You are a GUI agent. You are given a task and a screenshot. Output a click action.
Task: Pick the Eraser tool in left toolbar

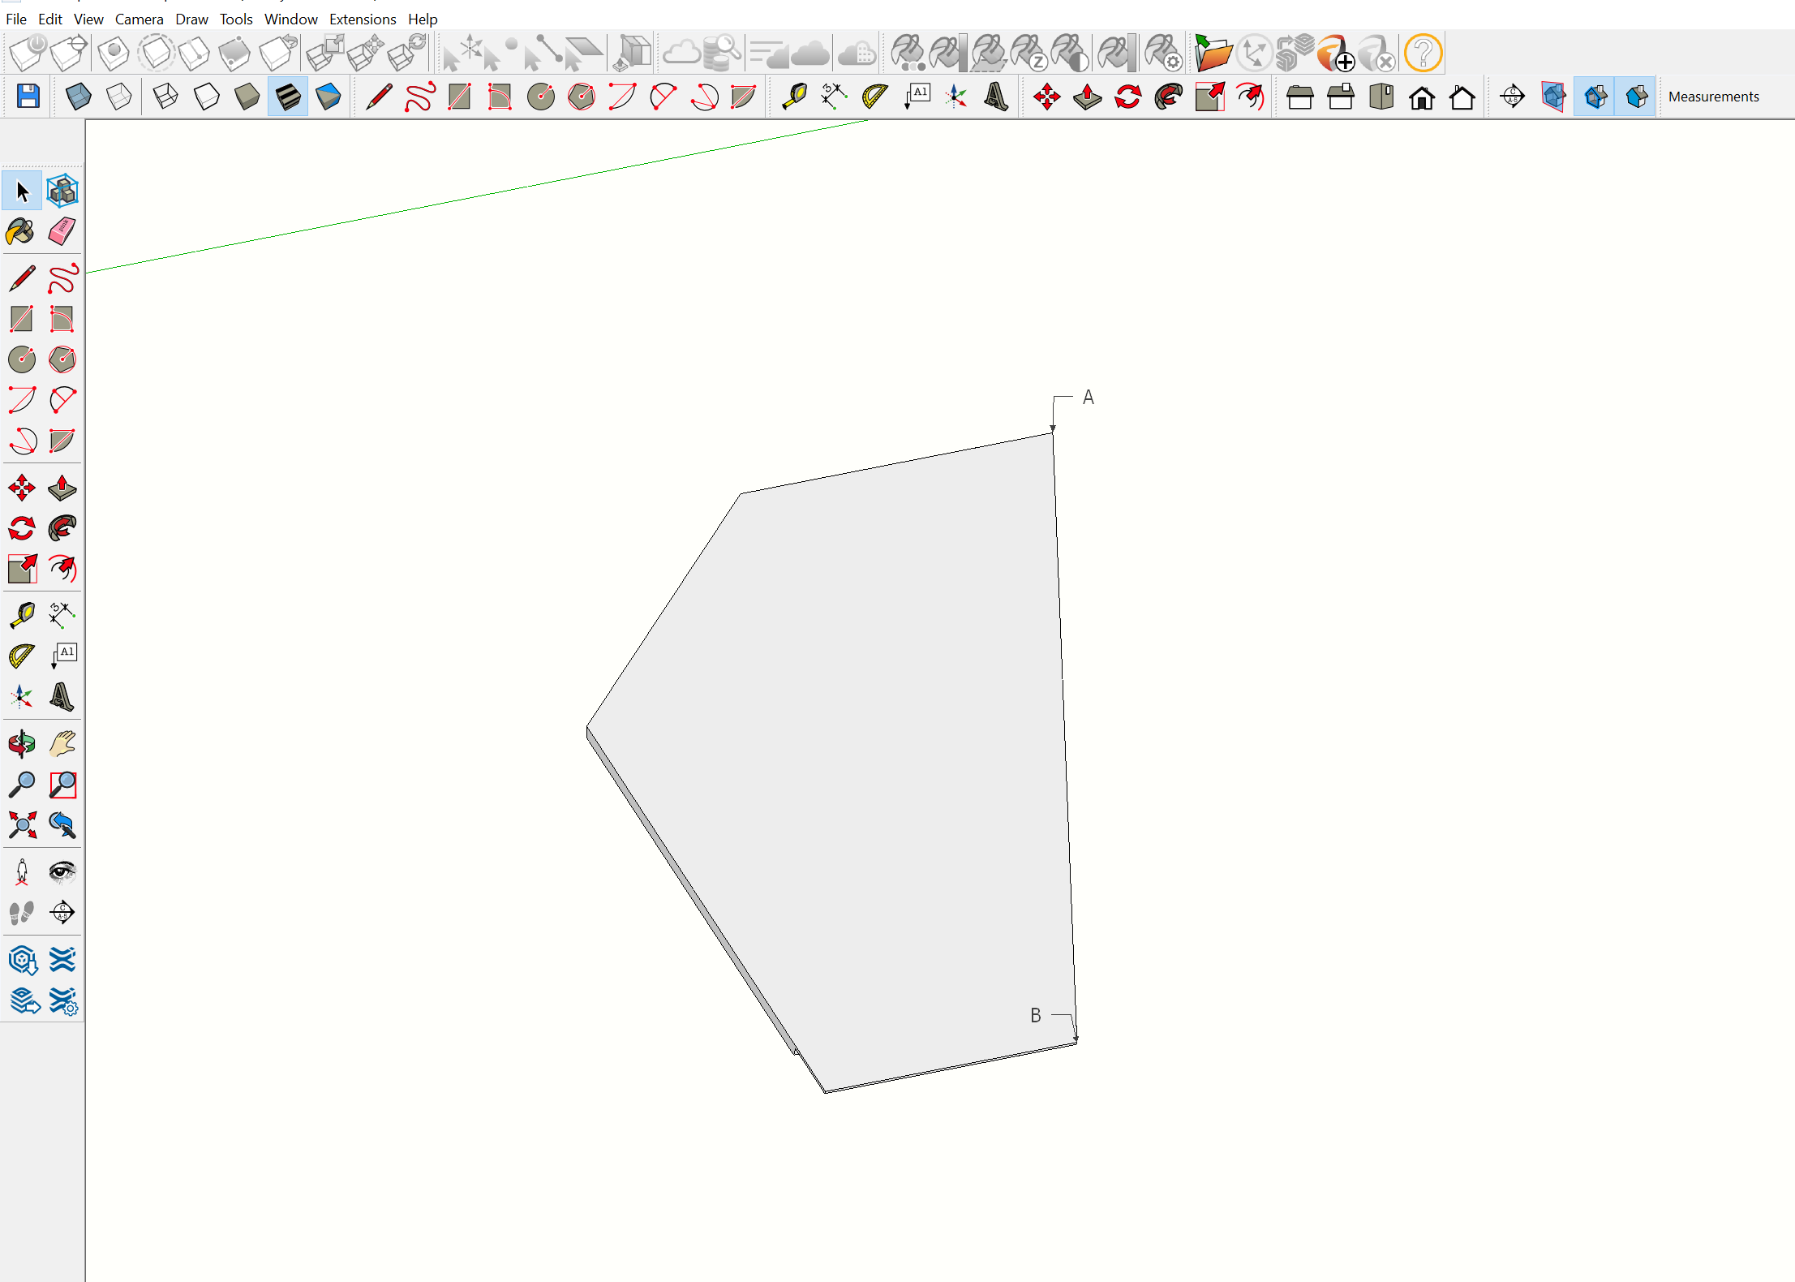(x=62, y=232)
